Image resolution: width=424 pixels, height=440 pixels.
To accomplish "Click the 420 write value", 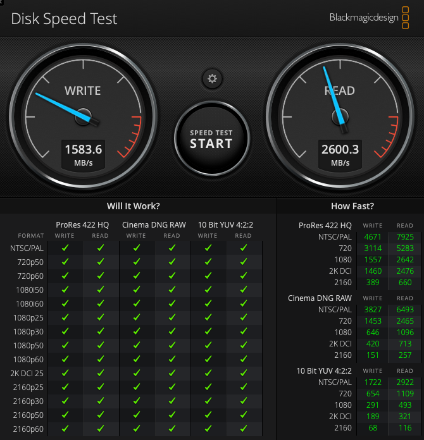I will [x=373, y=344].
